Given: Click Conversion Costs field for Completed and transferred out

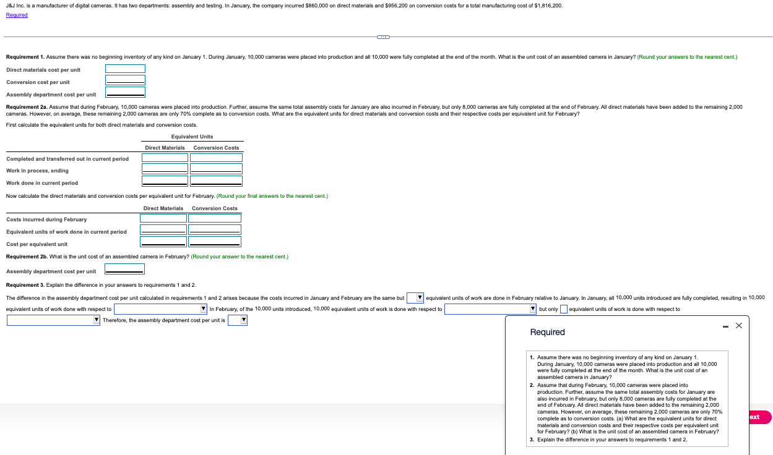Looking at the screenshot, I should coord(216,158).
